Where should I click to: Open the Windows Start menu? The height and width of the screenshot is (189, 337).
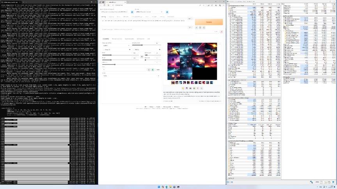pos(159,186)
